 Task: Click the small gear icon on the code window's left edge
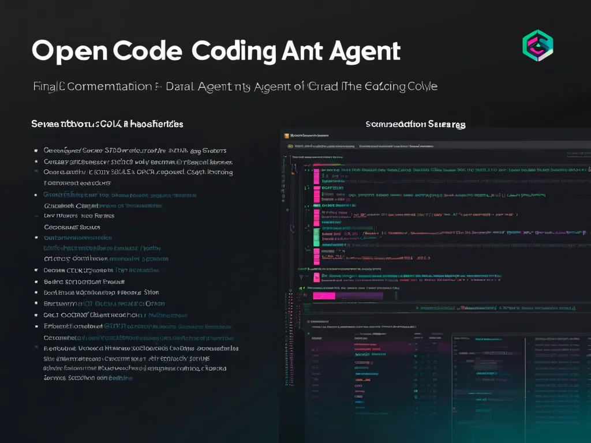point(287,210)
